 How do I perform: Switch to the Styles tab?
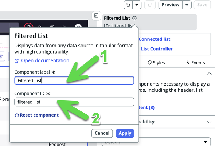(x=156, y=63)
